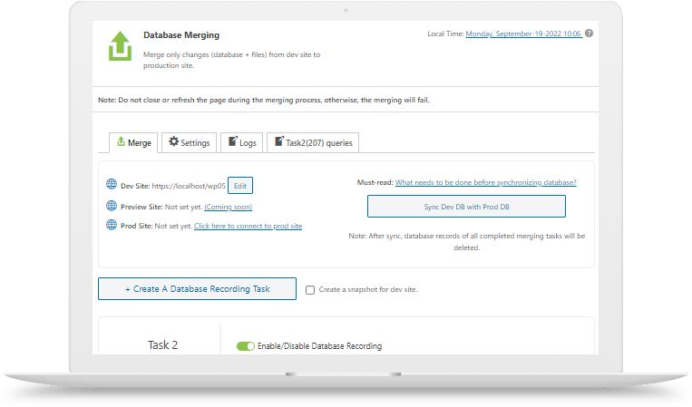Click the 'Preview Site:' label
Viewport: 692px width, 407px height.
click(x=141, y=207)
